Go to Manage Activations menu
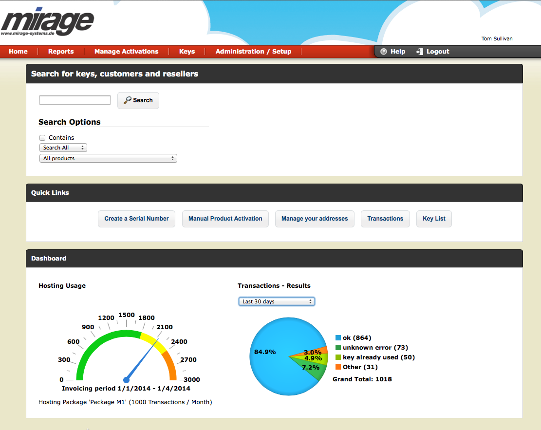 [x=126, y=52]
